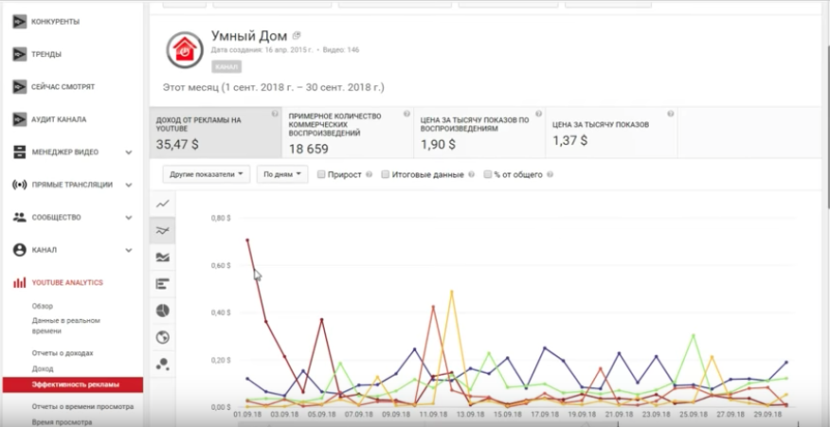Expand the Прямые трансляции section chevron
The height and width of the screenshot is (427, 830).
coord(129,186)
